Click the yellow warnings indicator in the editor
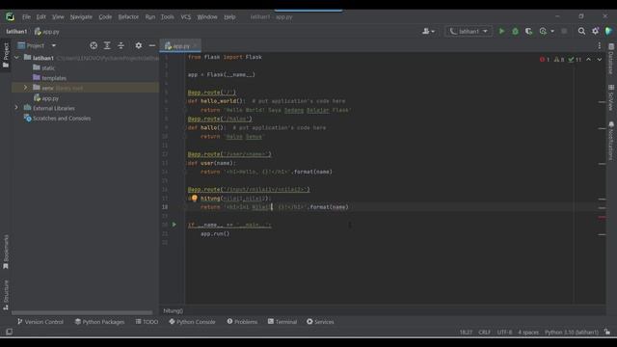Viewport: 617px width, 347px height. point(559,60)
